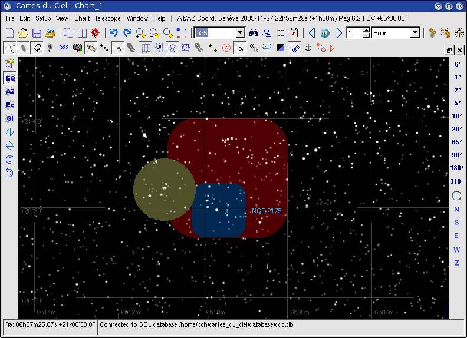This screenshot has width=467, height=338.
Task: Print the chart with printer icon
Action: pos(50,33)
